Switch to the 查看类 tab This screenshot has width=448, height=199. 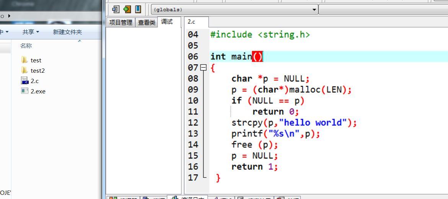click(x=146, y=23)
